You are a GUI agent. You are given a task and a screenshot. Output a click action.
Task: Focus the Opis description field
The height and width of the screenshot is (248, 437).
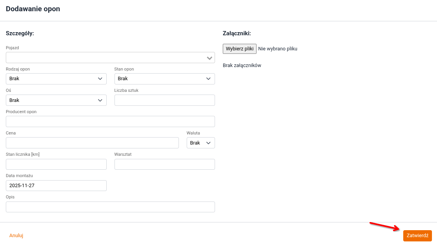click(x=110, y=207)
